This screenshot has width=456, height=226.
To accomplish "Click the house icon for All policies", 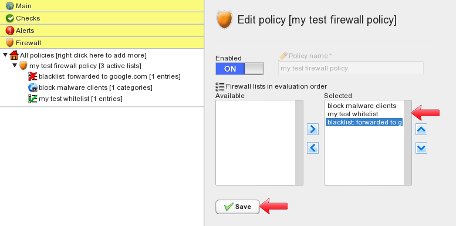I will [14, 55].
